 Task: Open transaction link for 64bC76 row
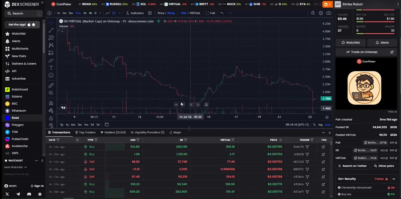point(323,147)
